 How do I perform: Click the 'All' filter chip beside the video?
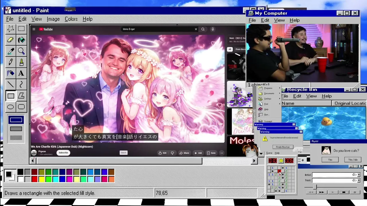tap(230, 49)
